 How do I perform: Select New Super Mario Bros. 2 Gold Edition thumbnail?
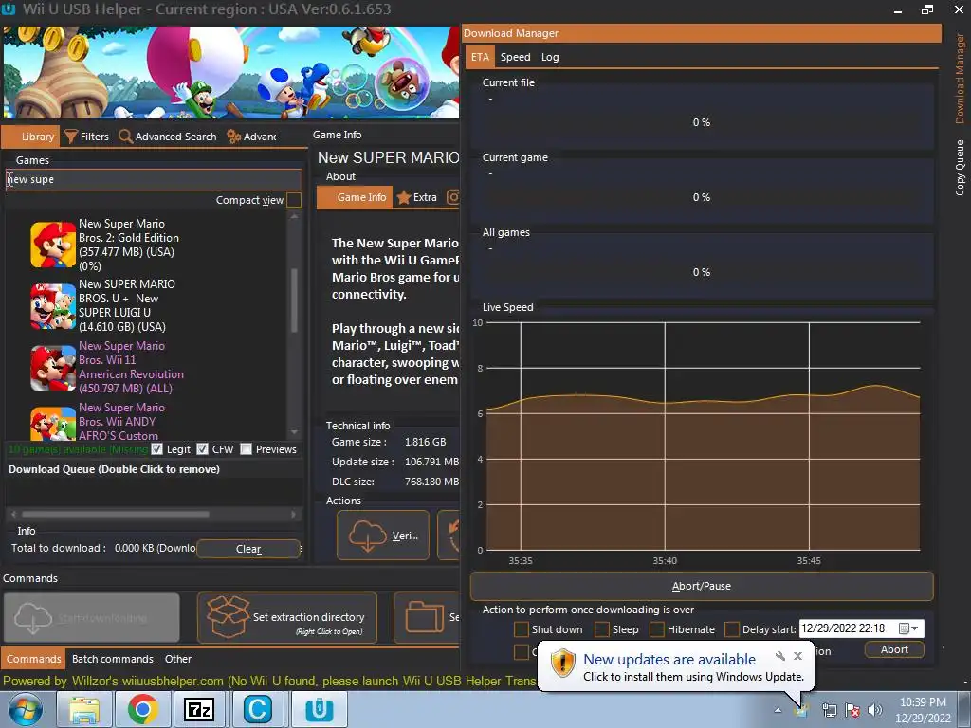[x=53, y=246]
